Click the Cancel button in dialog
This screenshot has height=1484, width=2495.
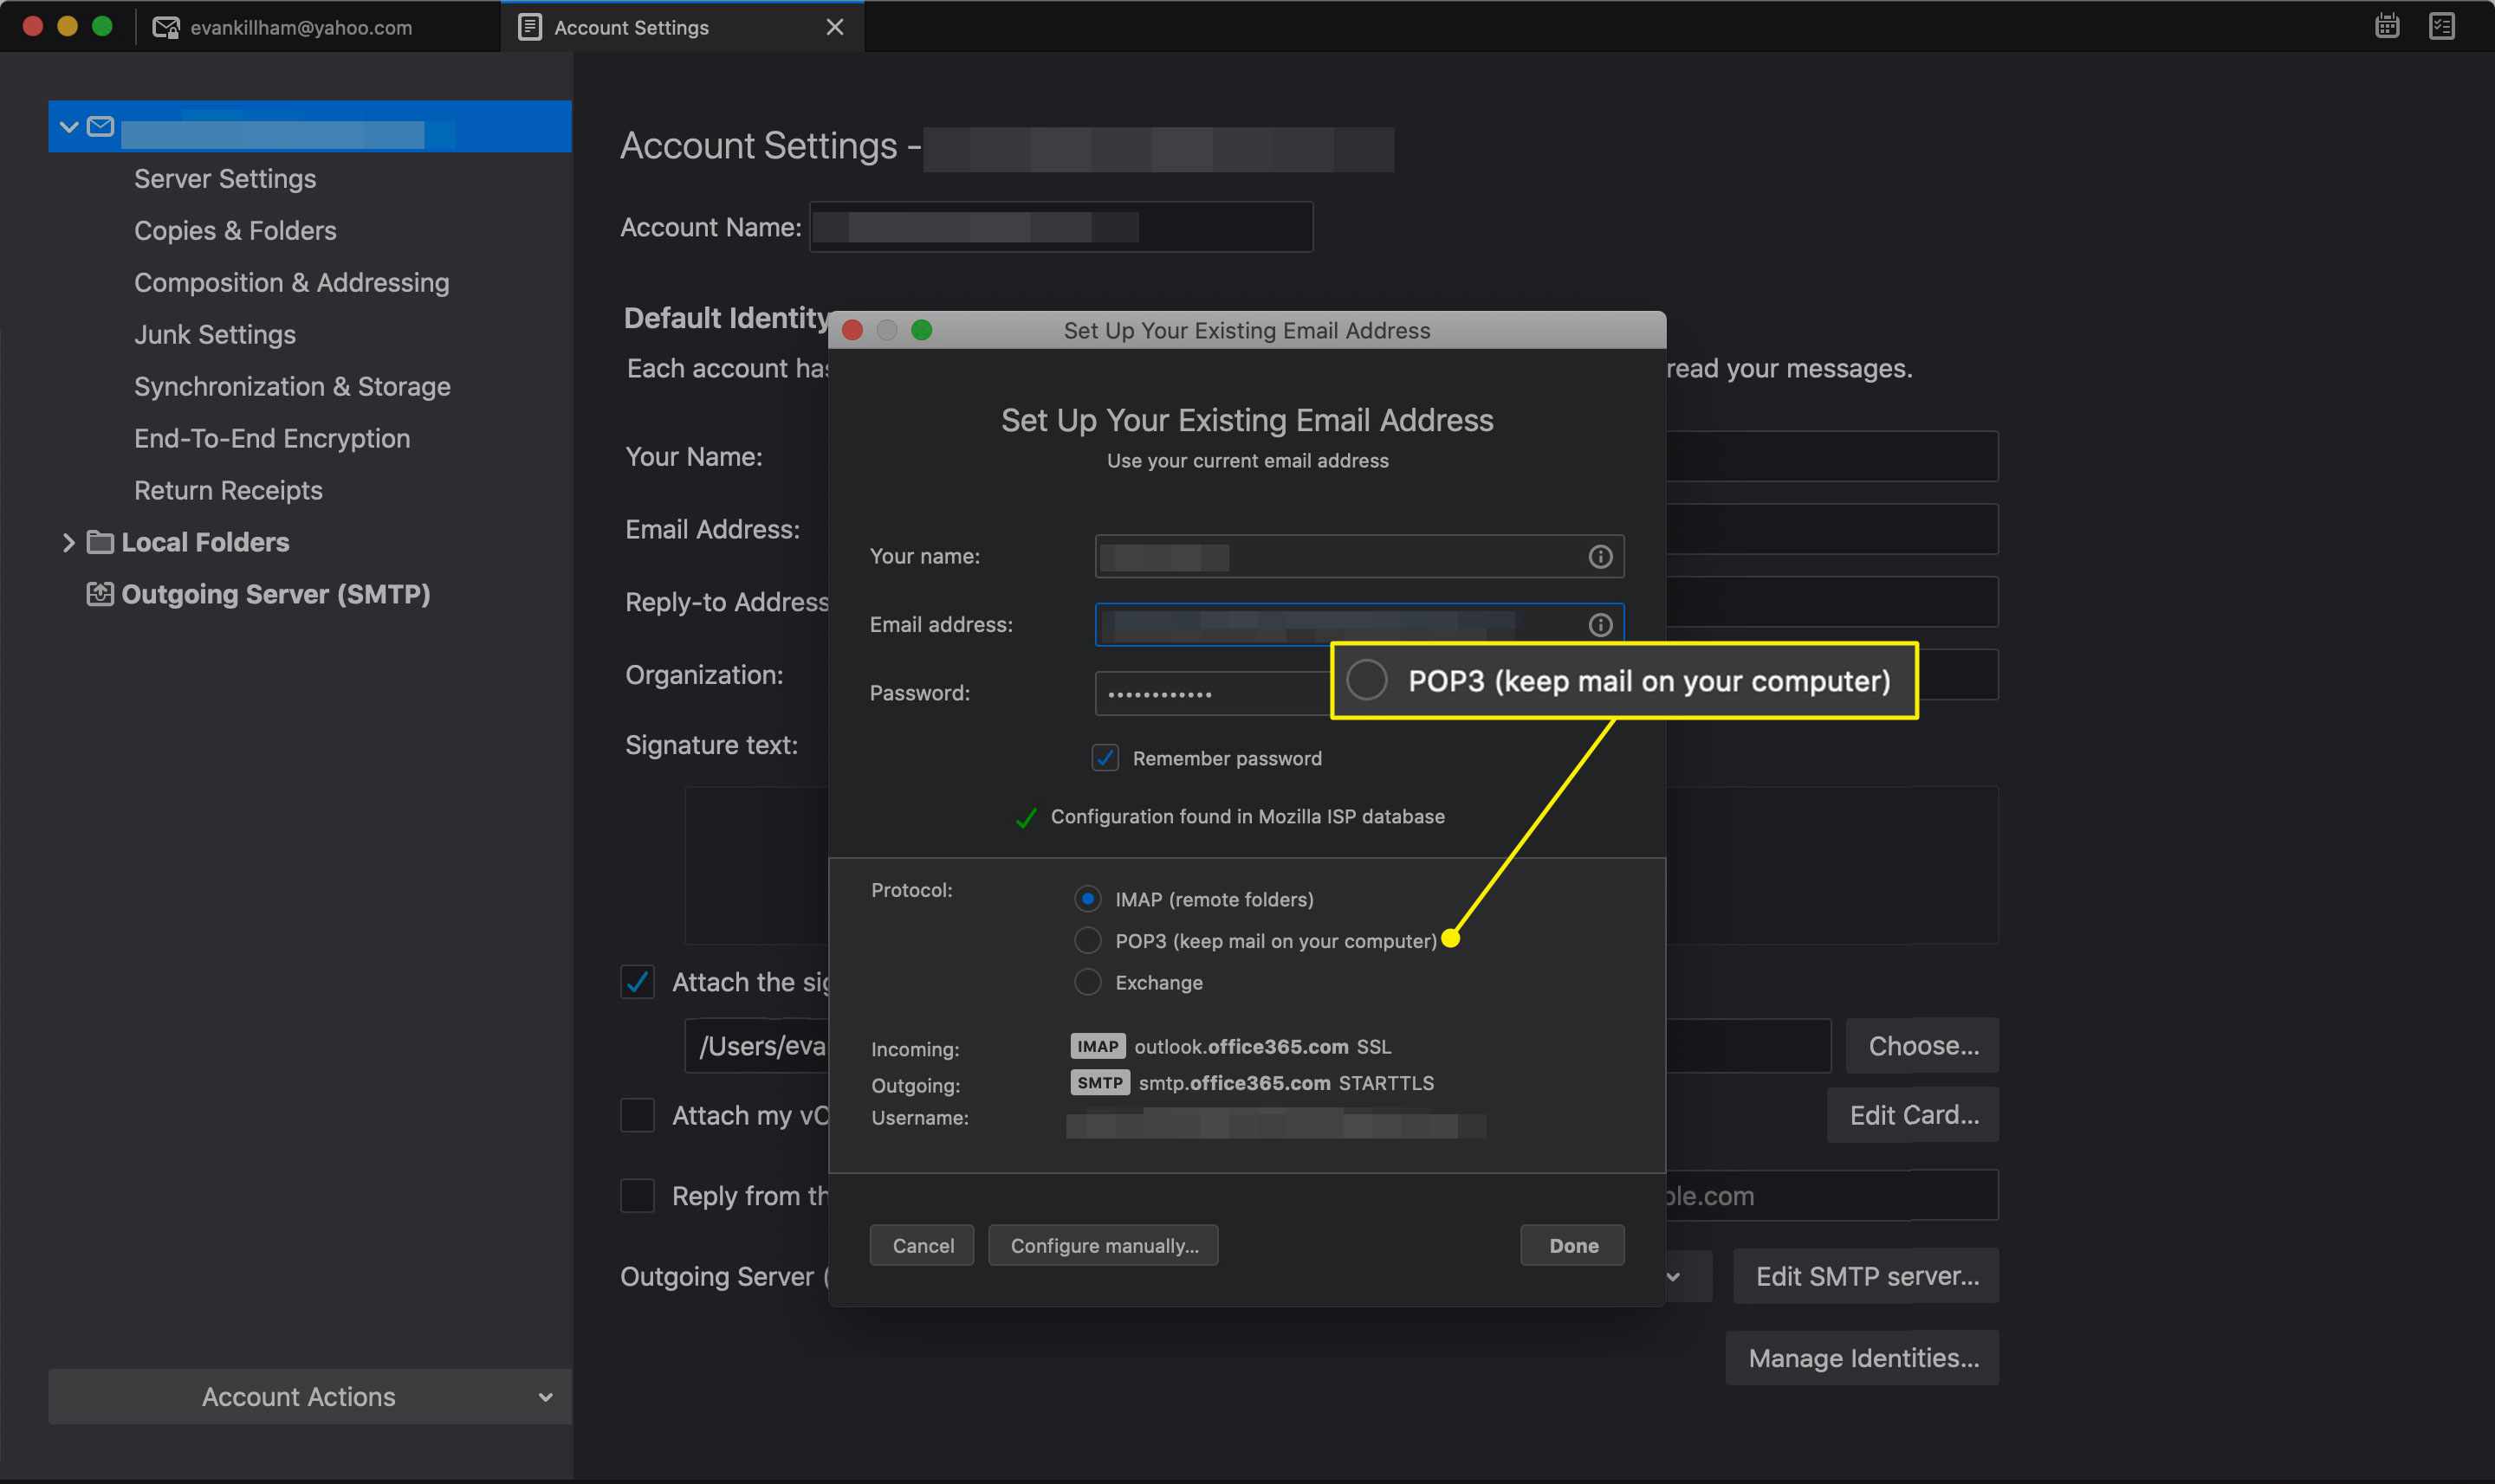coord(923,1245)
